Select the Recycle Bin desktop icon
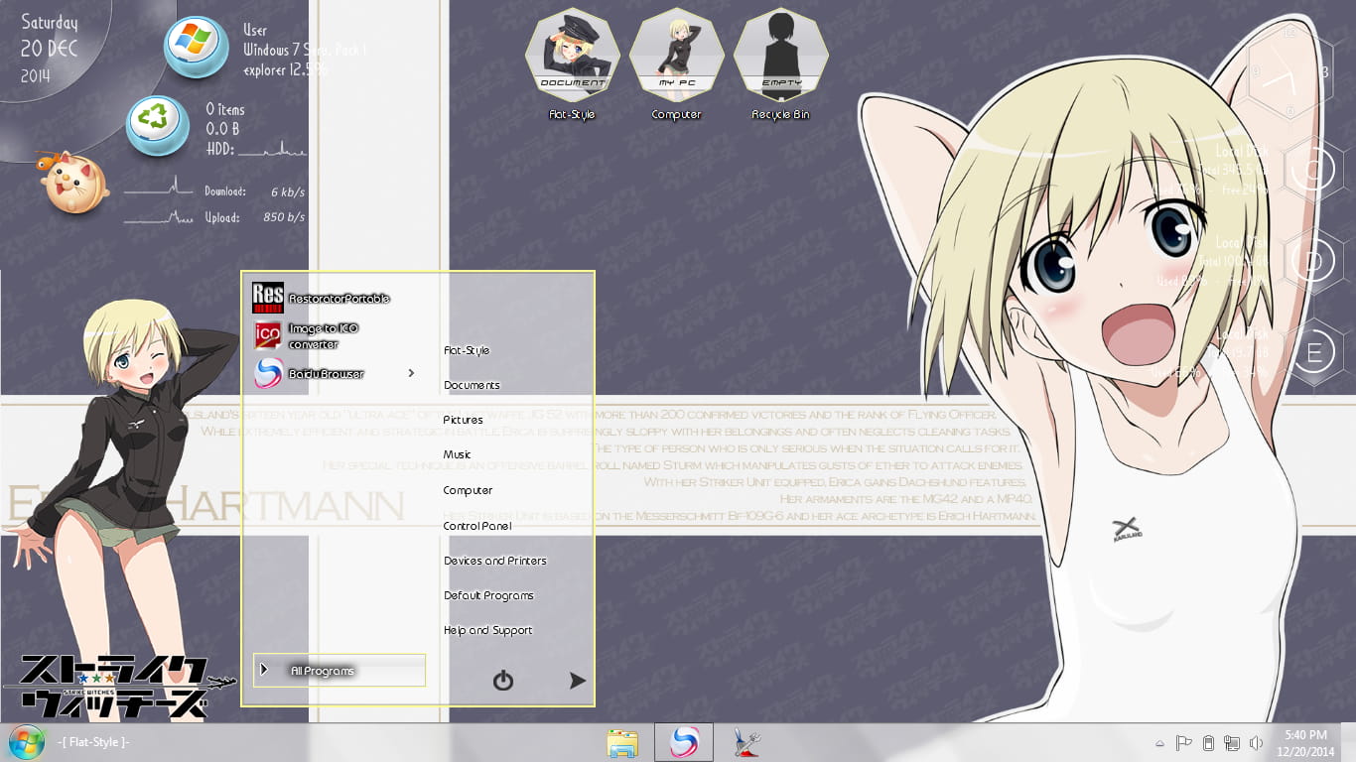Screen dimensions: 1356x762 tap(780, 64)
